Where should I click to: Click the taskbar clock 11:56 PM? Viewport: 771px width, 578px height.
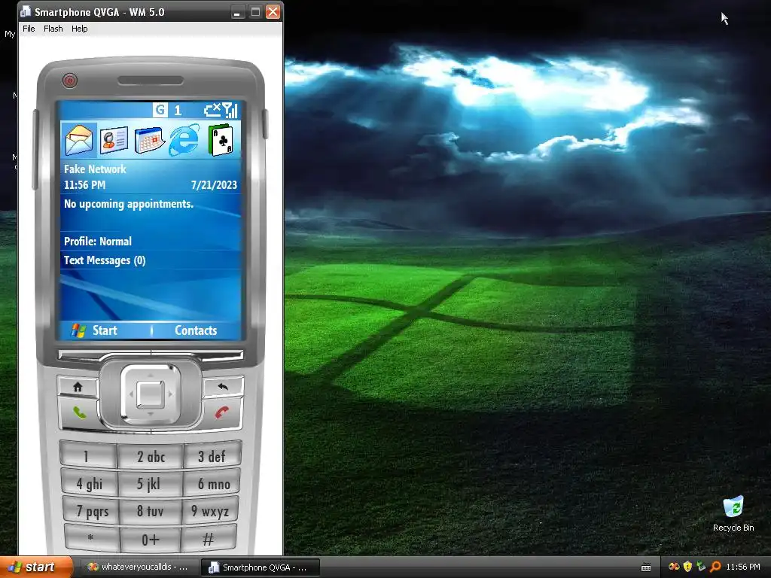pyautogui.click(x=743, y=567)
